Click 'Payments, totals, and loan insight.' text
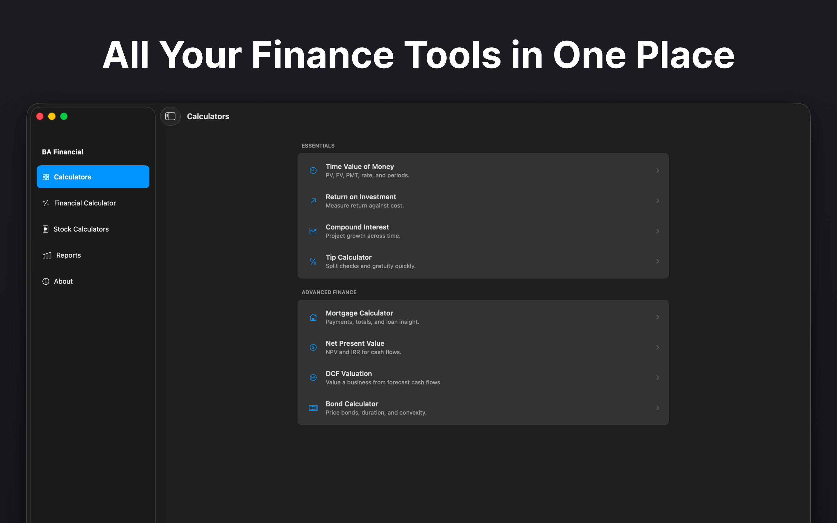The image size is (837, 523). [372, 322]
